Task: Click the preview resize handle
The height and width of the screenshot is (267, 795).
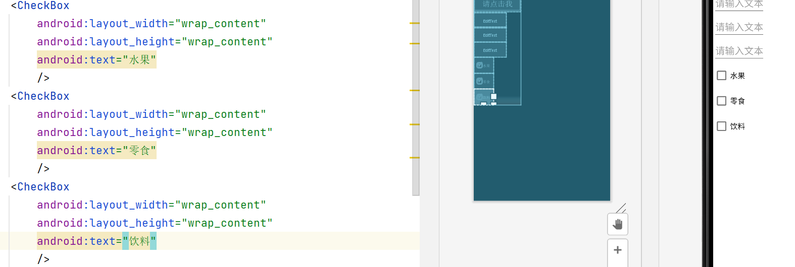Action: (x=621, y=208)
